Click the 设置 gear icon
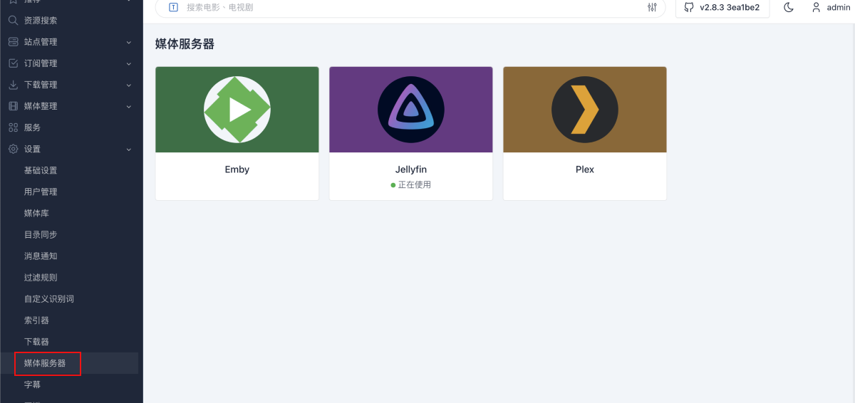 click(x=13, y=149)
